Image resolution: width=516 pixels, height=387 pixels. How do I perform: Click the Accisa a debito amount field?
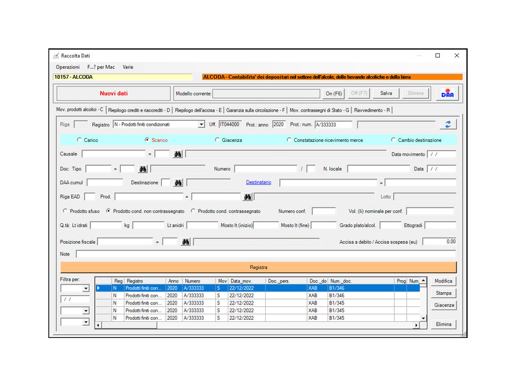(439, 241)
